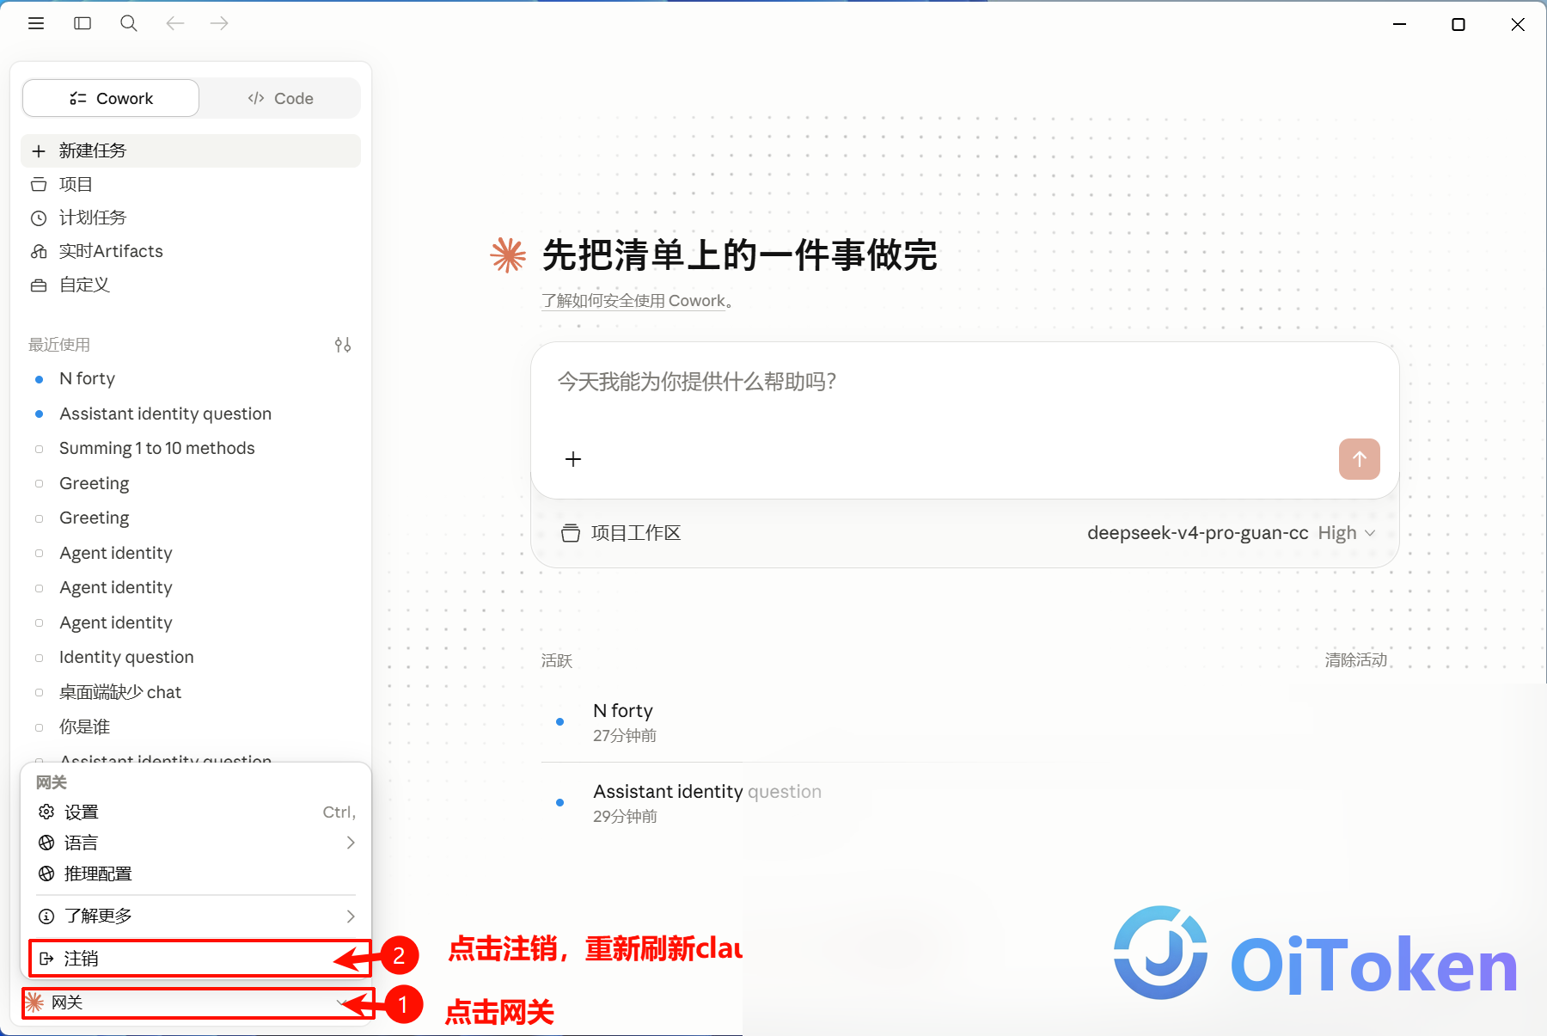This screenshot has width=1547, height=1036.
Task: Open recent item Identity question
Action: [191, 657]
